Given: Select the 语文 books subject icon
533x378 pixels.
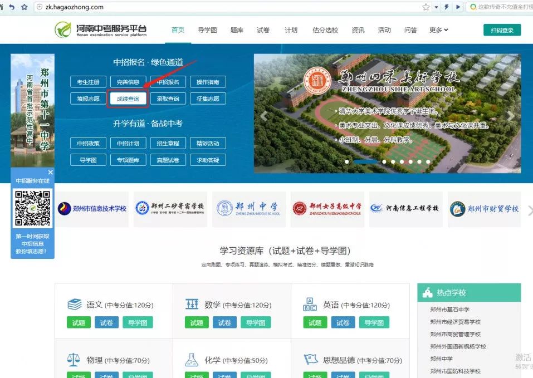Looking at the screenshot, I should (x=75, y=303).
